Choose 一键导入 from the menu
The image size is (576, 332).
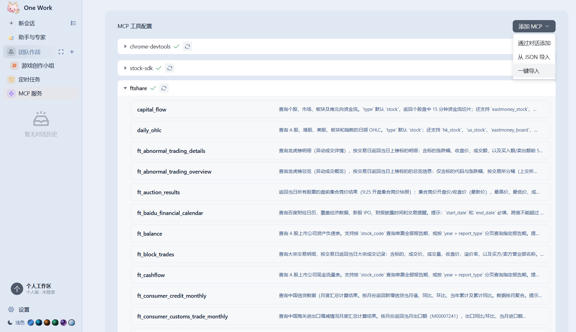point(534,71)
